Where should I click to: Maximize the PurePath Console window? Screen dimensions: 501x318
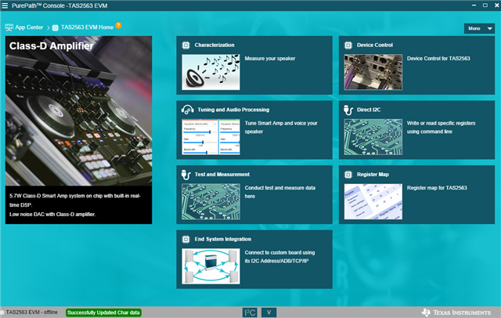pos(485,5)
